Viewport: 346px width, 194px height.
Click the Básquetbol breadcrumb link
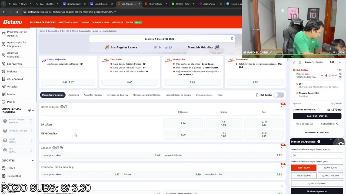[x=54, y=31]
